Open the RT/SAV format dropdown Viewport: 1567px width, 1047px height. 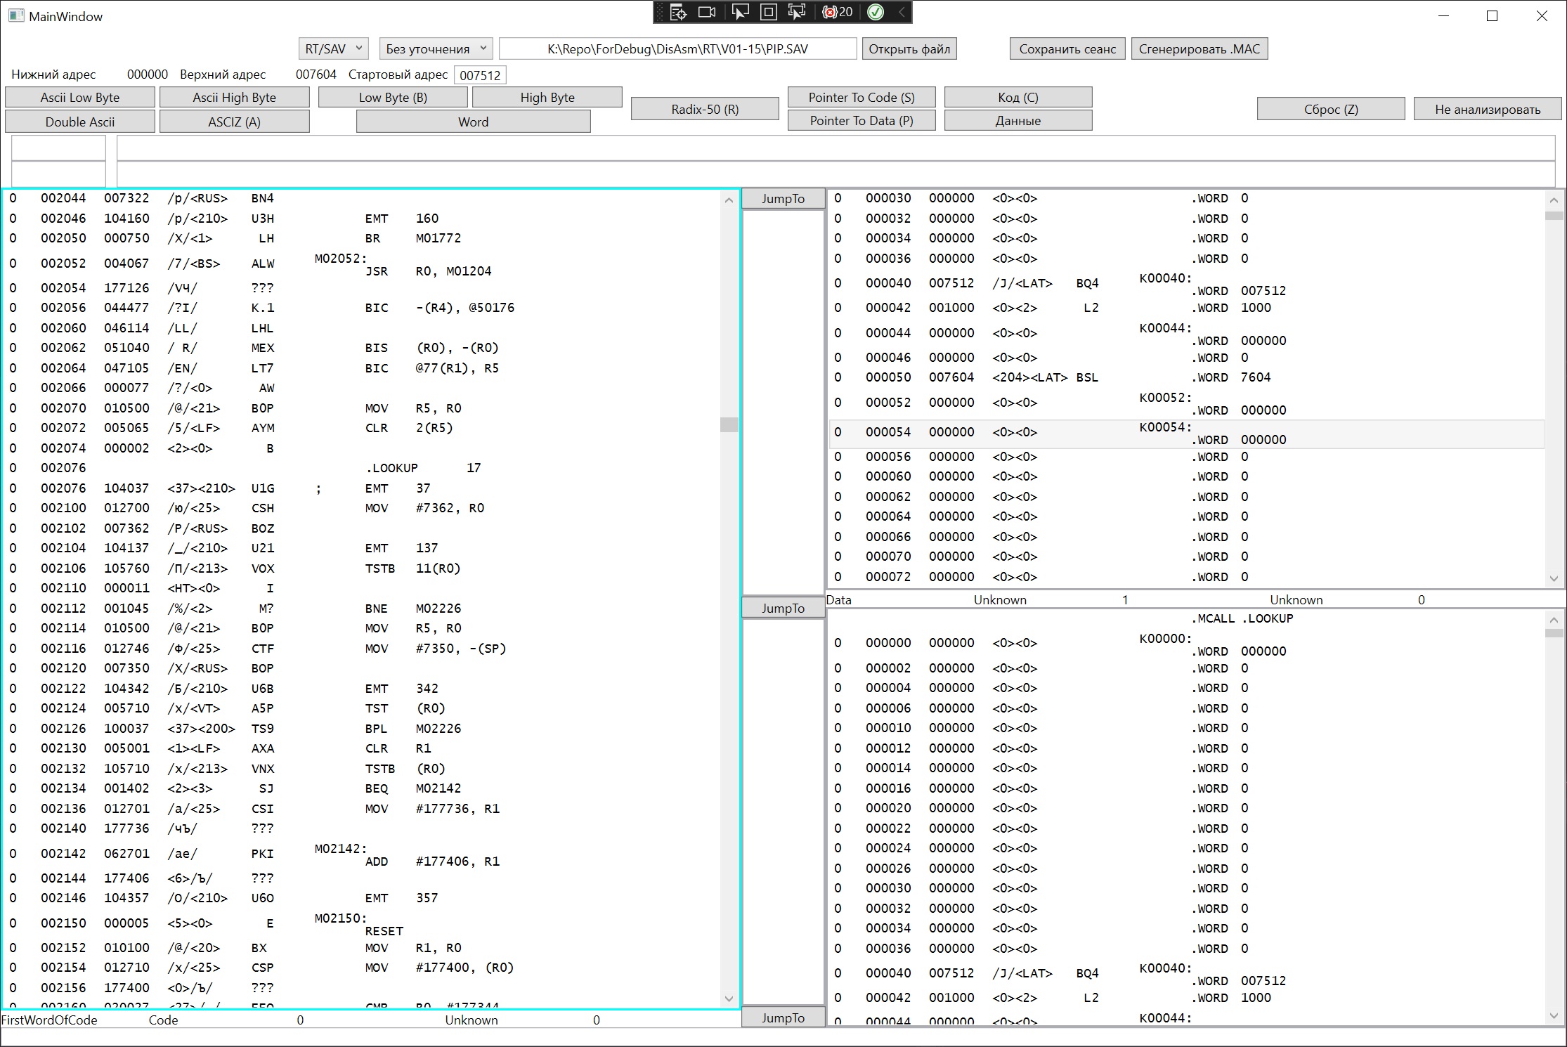(x=333, y=48)
